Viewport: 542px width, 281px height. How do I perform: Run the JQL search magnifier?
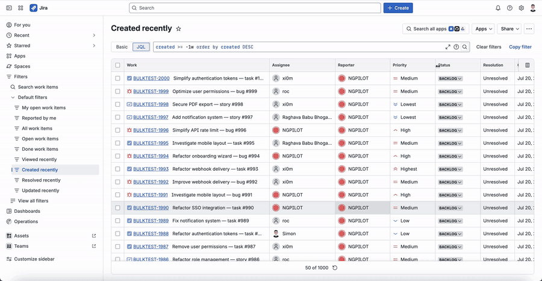point(465,47)
